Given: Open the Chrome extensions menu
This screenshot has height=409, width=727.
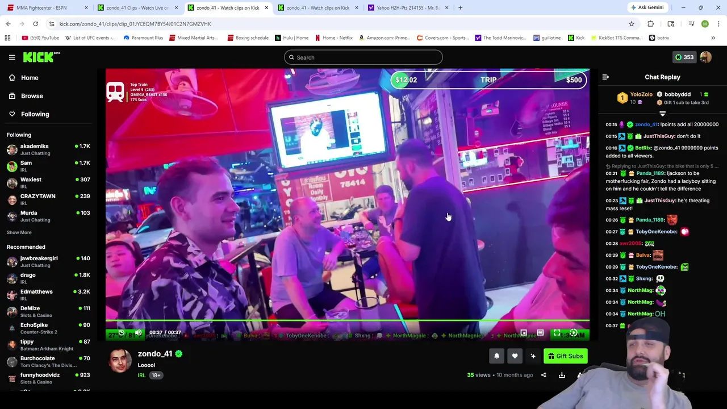Looking at the screenshot, I should click(651, 24).
